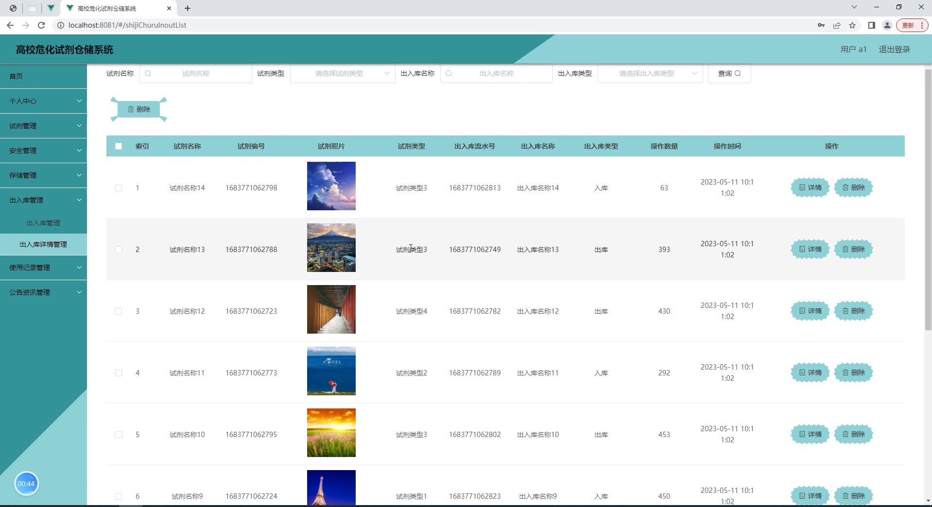Click 退出登录 to log out
Image resolution: width=932 pixels, height=507 pixels.
click(894, 50)
